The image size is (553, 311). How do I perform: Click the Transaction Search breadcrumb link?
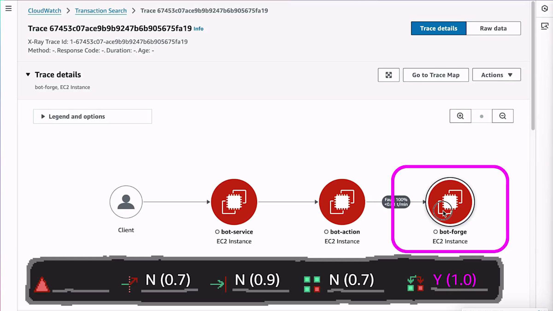click(x=101, y=11)
